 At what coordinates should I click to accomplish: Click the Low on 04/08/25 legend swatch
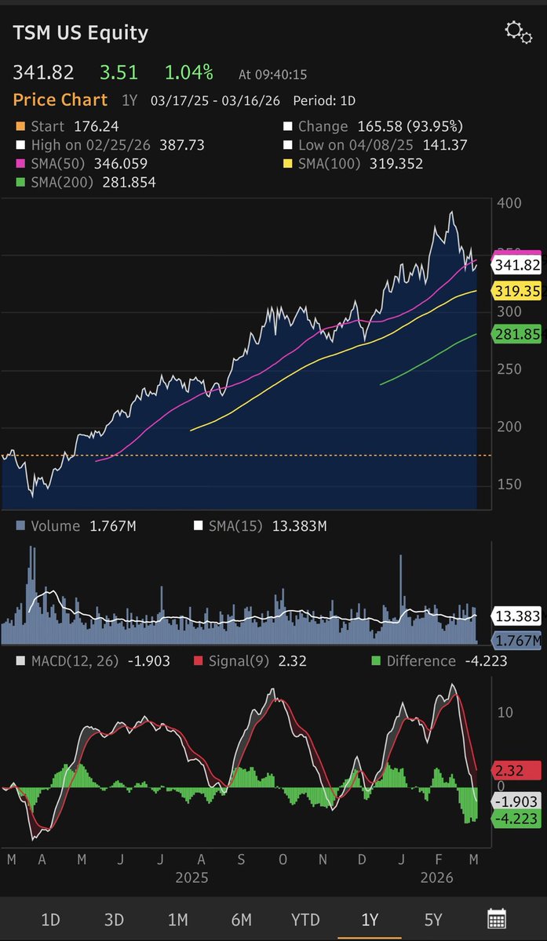point(288,145)
